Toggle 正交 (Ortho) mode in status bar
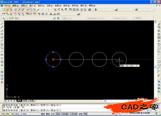 [x=53, y=114]
